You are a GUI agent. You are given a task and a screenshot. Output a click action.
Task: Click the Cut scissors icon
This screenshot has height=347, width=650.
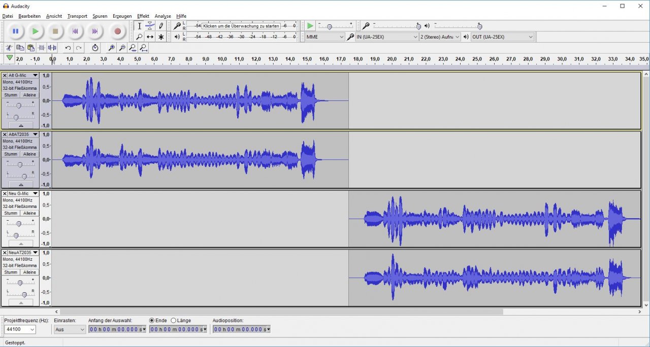tap(9, 48)
